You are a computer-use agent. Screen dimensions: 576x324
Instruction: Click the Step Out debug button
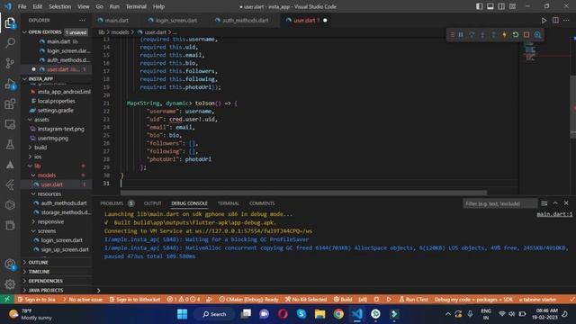pos(493,35)
